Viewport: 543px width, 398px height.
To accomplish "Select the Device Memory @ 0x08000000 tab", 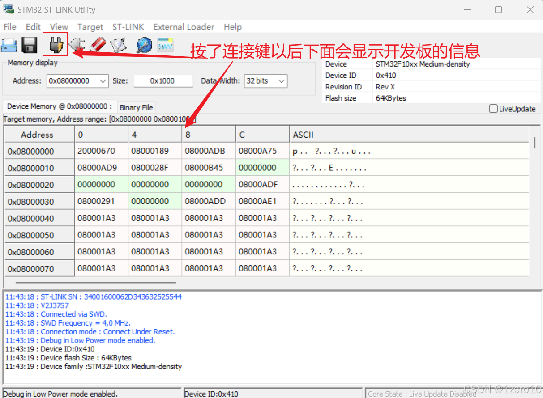I will coord(60,106).
